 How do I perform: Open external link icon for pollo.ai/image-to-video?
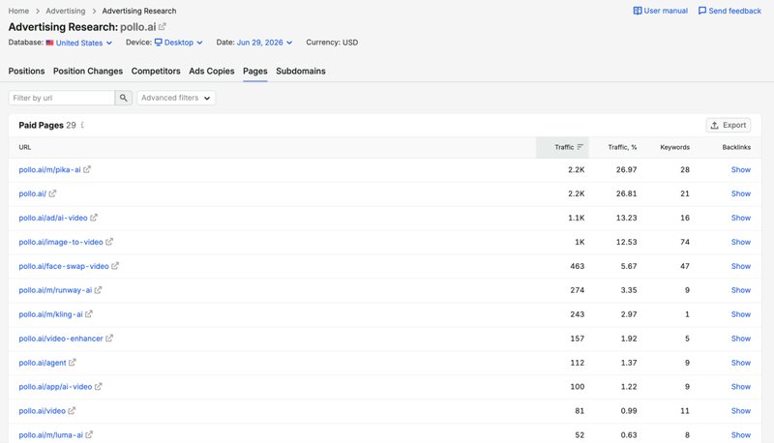[x=109, y=242]
